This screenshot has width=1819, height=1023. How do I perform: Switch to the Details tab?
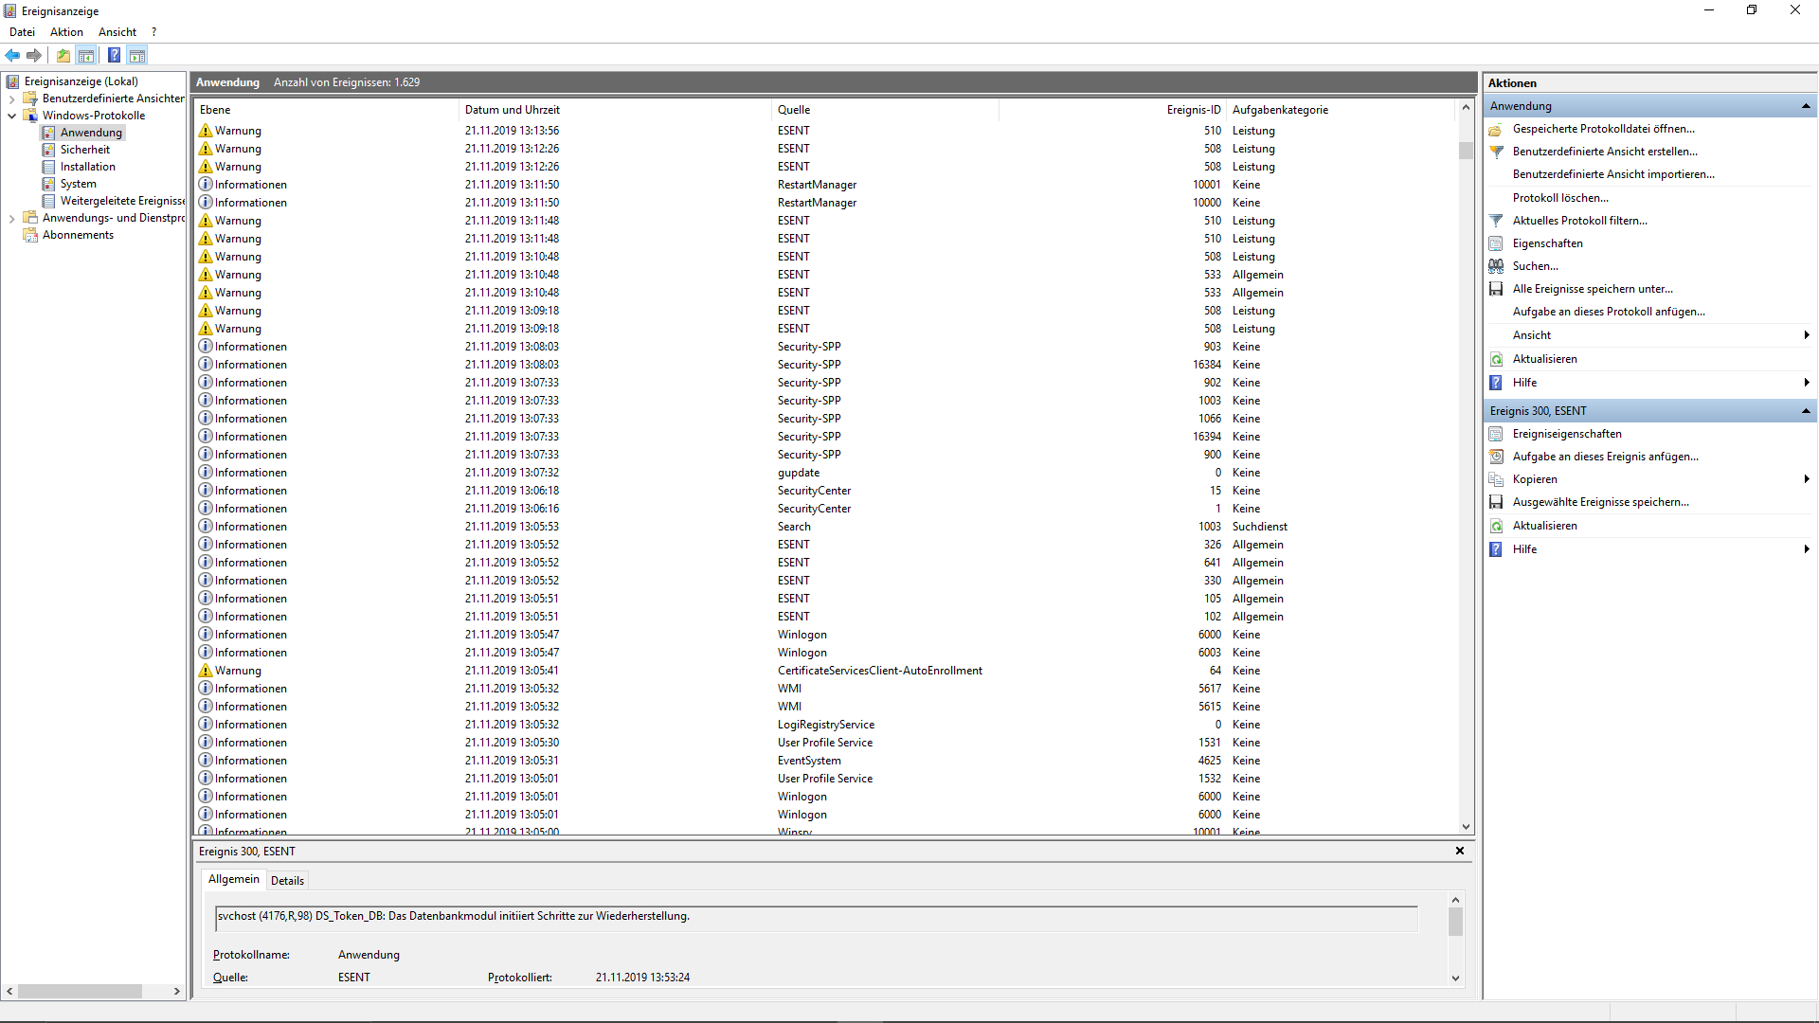(287, 880)
